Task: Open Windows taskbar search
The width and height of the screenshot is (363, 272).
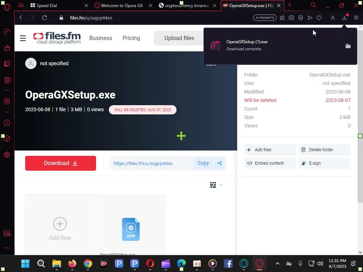Action: pos(41,263)
